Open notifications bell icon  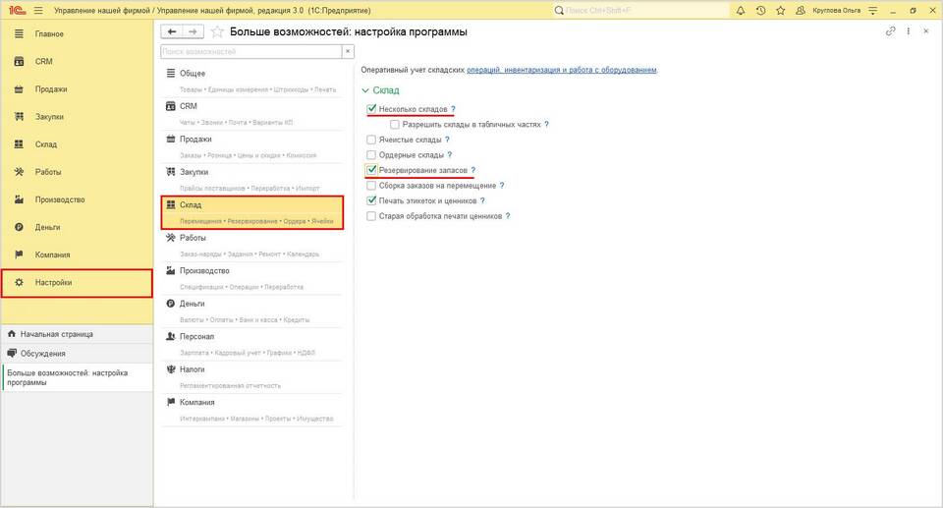pos(741,10)
